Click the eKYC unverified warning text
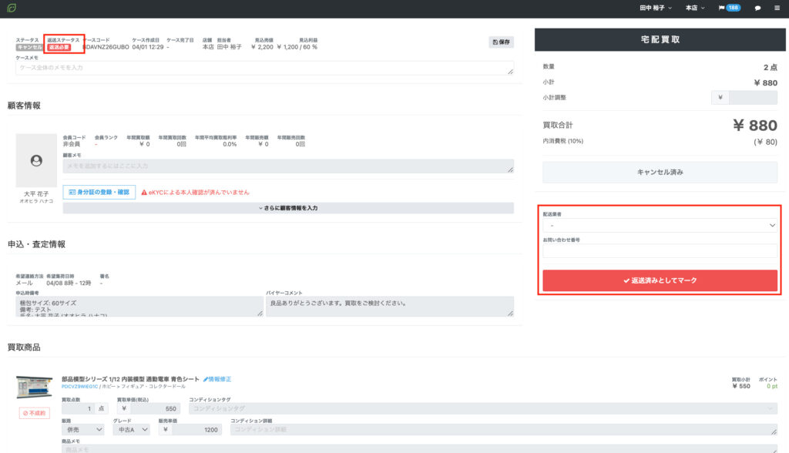This screenshot has height=453, width=789. pos(199,193)
